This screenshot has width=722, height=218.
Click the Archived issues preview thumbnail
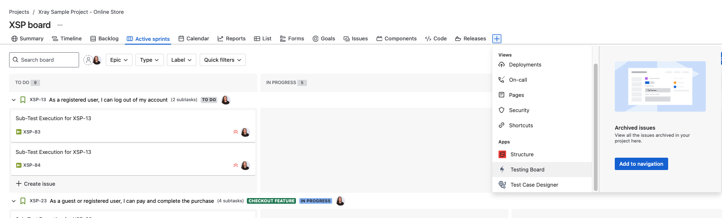[x=660, y=86]
